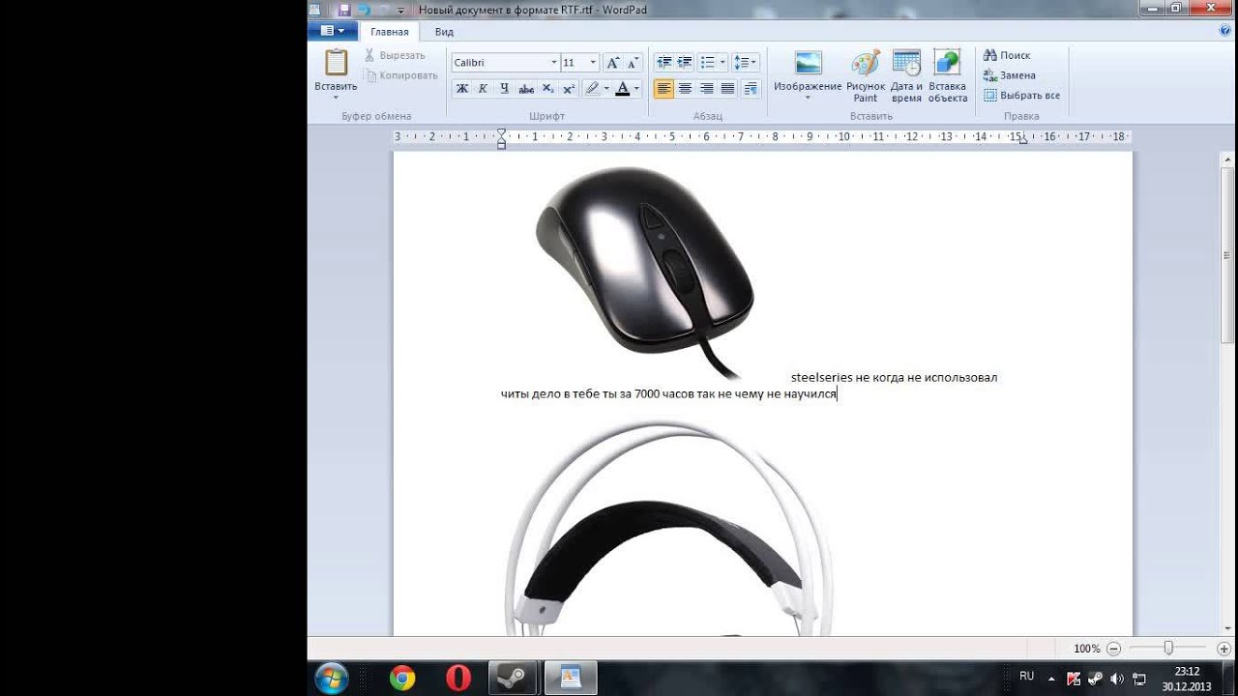Image resolution: width=1238 pixels, height=696 pixels.
Task: Toggle superscript formatting
Action: (569, 89)
